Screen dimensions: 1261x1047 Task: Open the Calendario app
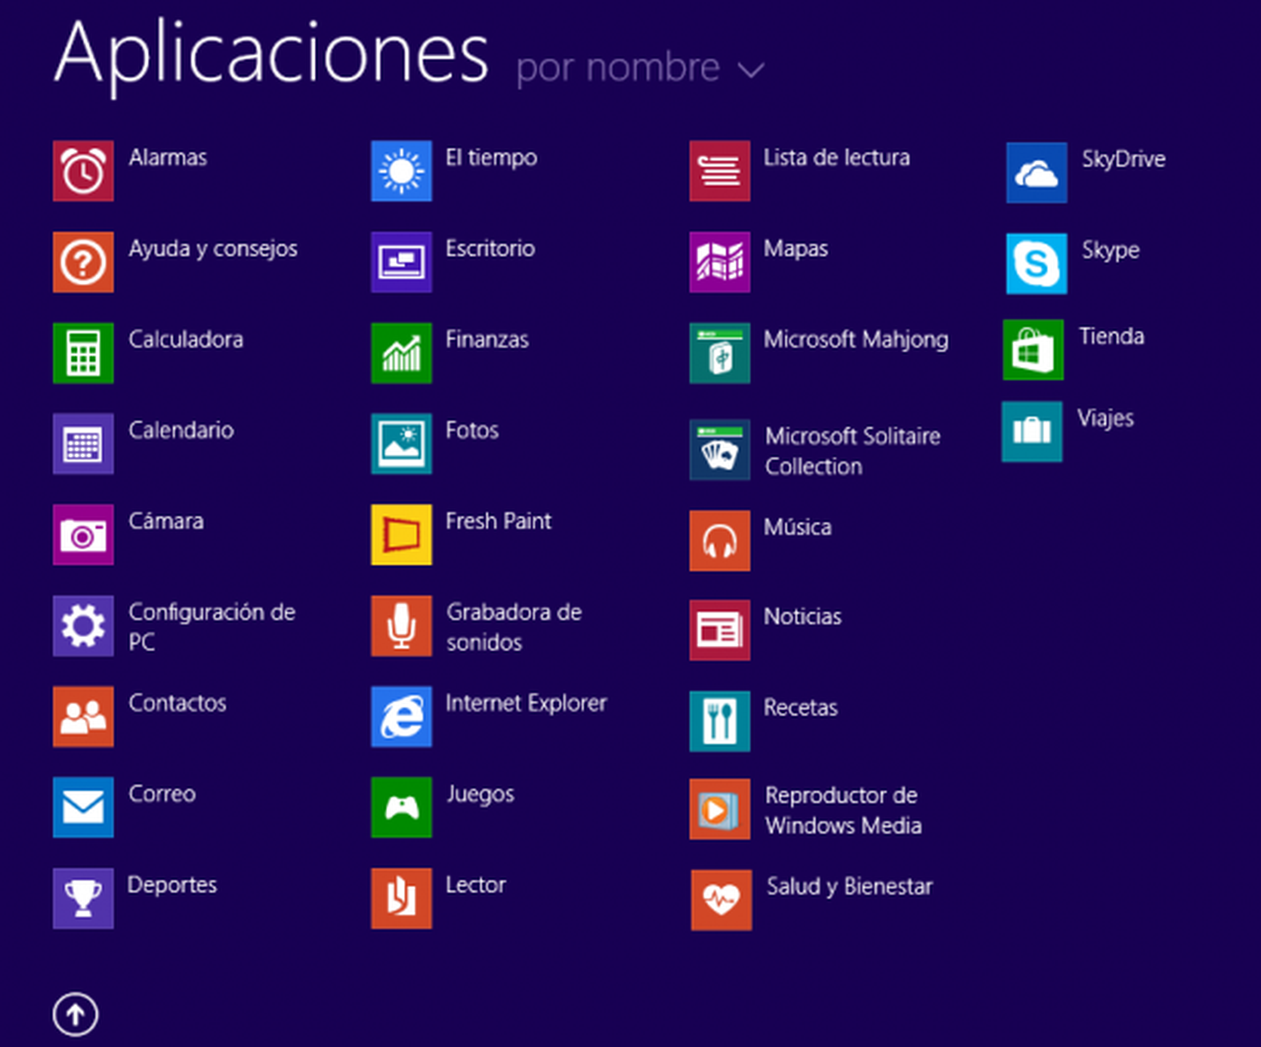[83, 444]
